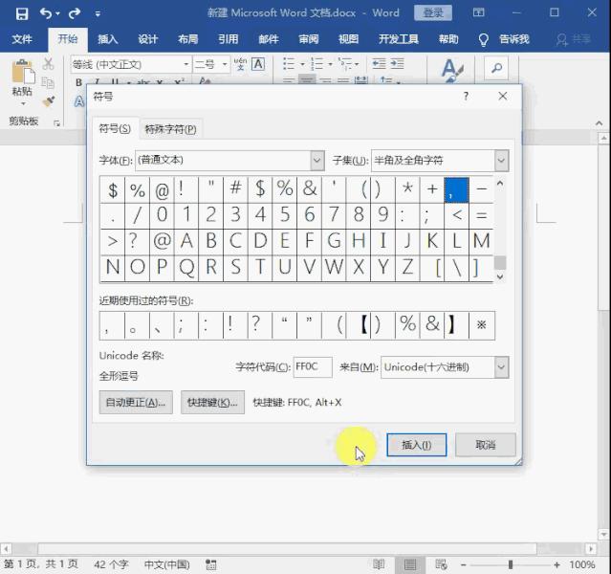Select the letter Q in the symbol grid
Image resolution: width=611 pixels, height=574 pixels.
coord(186,268)
